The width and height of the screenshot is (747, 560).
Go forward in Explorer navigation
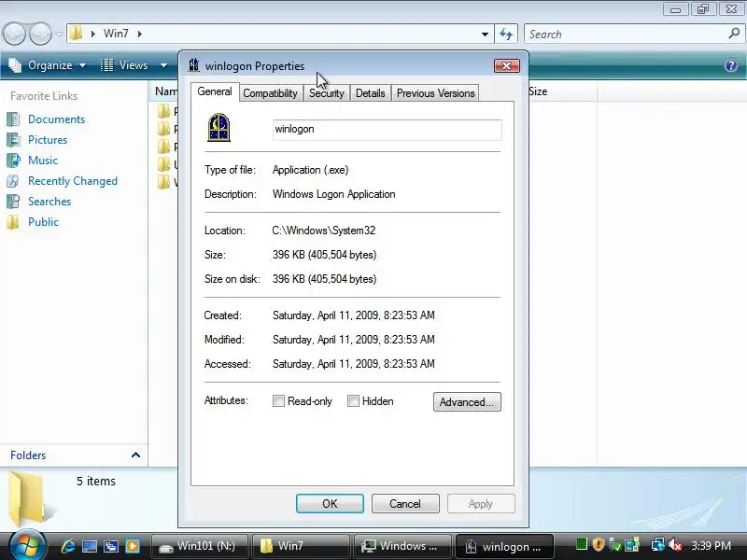point(40,34)
